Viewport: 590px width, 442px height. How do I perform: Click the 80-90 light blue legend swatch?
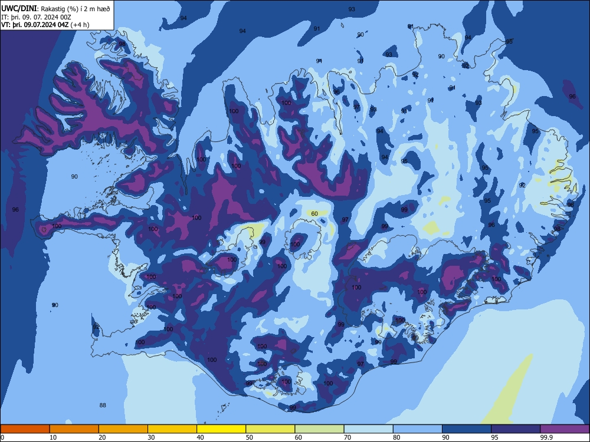(418, 429)
